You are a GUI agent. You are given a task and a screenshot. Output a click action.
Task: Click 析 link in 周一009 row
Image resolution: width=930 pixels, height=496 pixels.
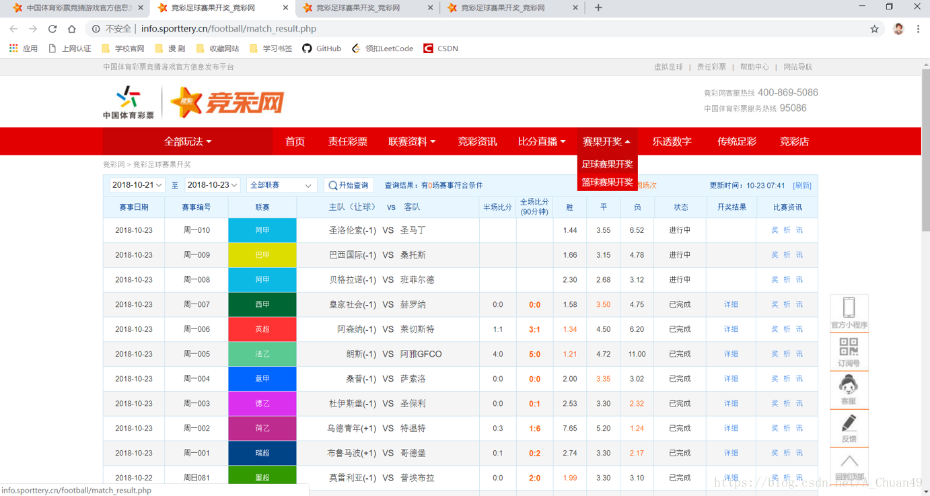(787, 255)
